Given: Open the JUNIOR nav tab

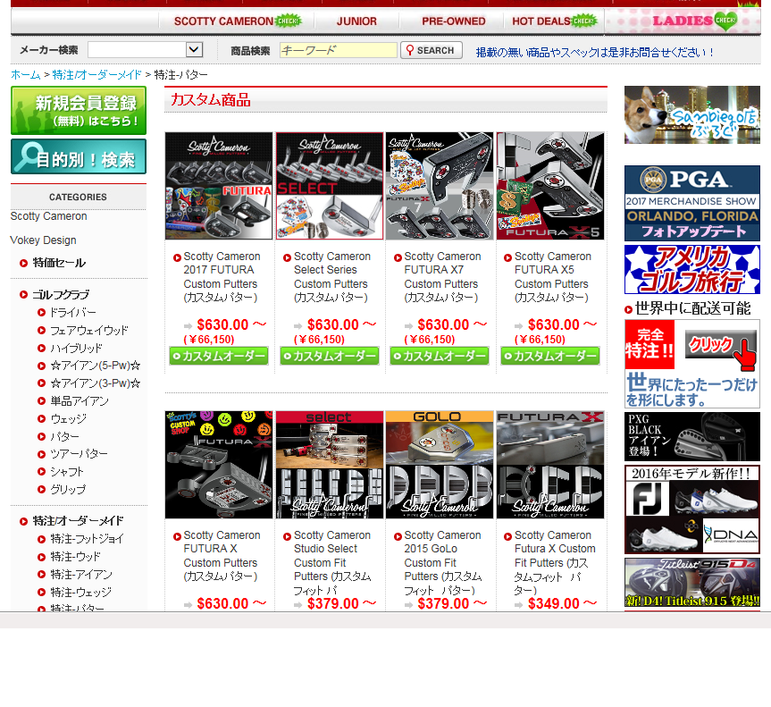Looking at the screenshot, I should click(x=356, y=21).
